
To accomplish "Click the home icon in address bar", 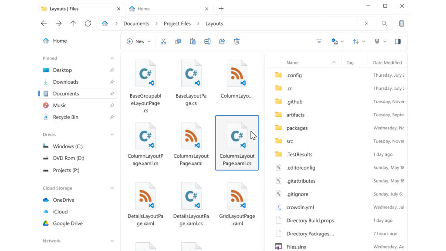I will (x=105, y=24).
